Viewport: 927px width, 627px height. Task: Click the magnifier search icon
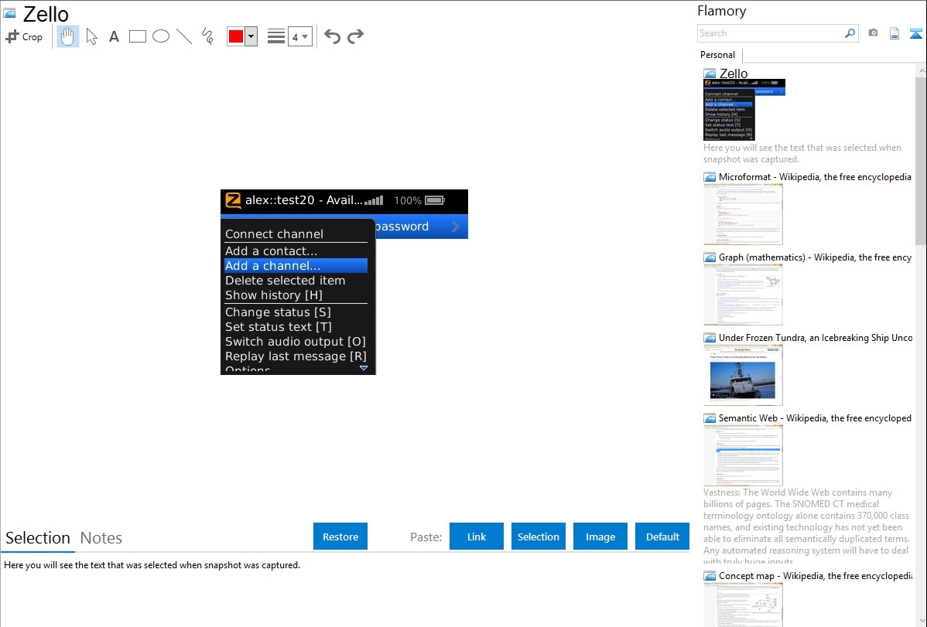click(x=850, y=33)
